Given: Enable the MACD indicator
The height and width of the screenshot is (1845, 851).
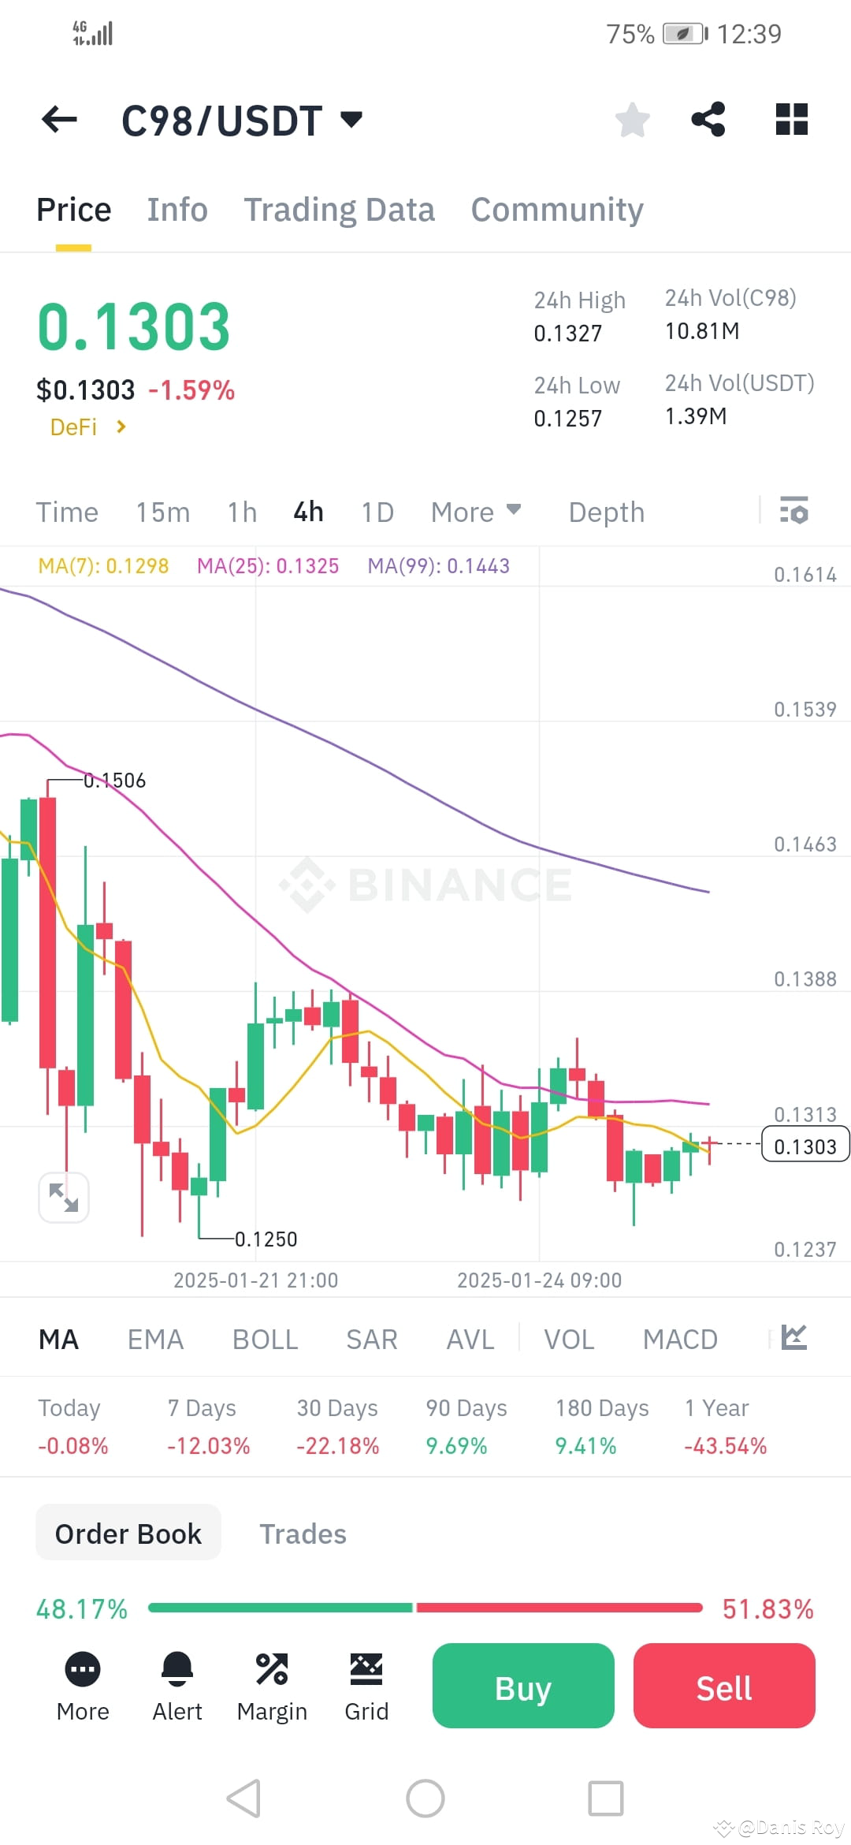Looking at the screenshot, I should coord(680,1338).
